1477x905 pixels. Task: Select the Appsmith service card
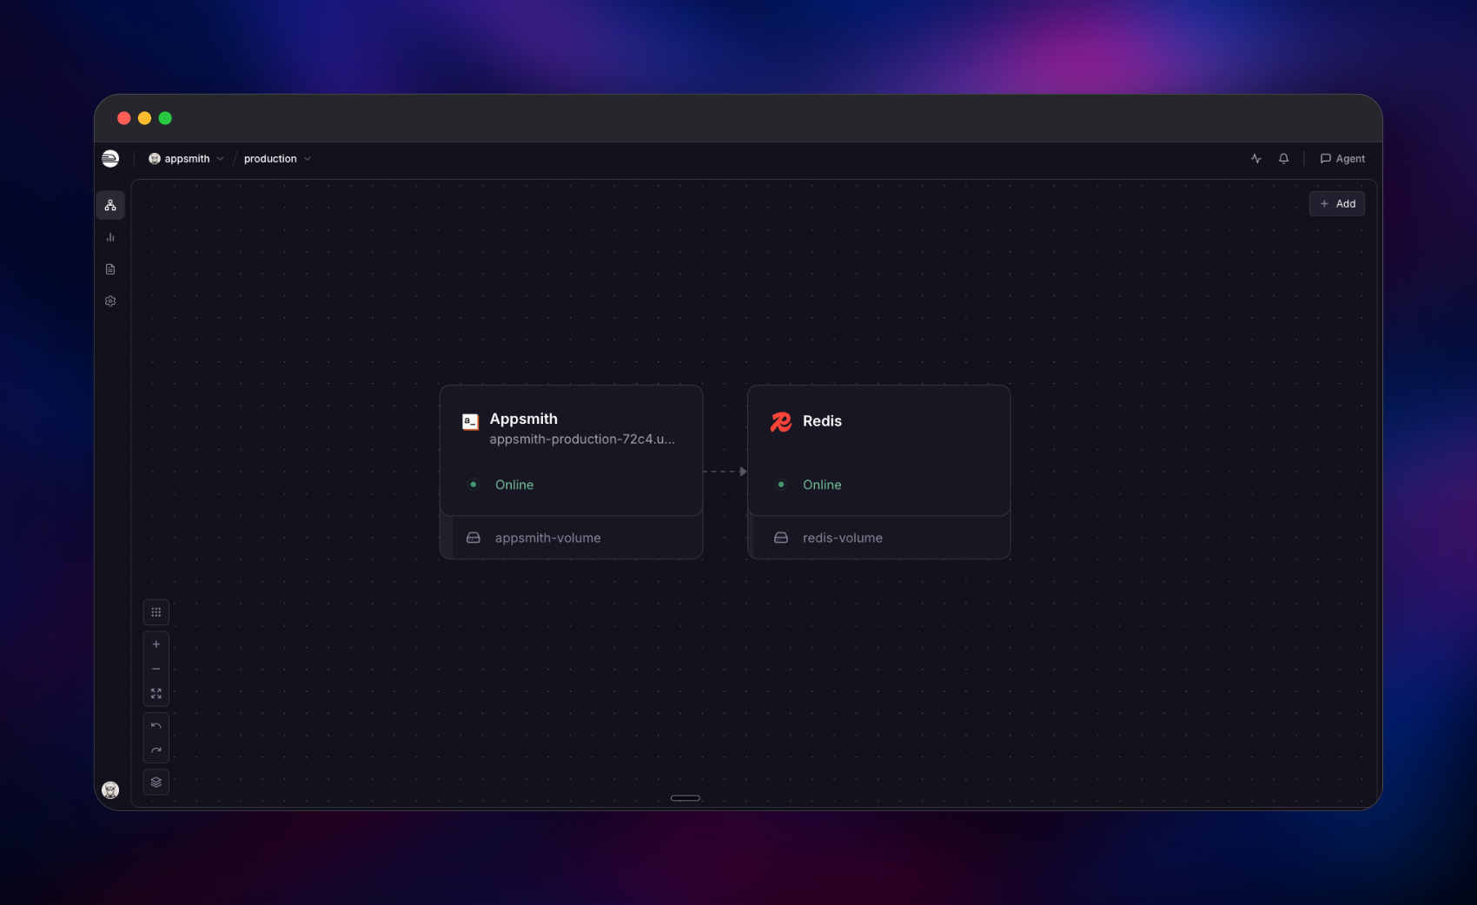[572, 451]
